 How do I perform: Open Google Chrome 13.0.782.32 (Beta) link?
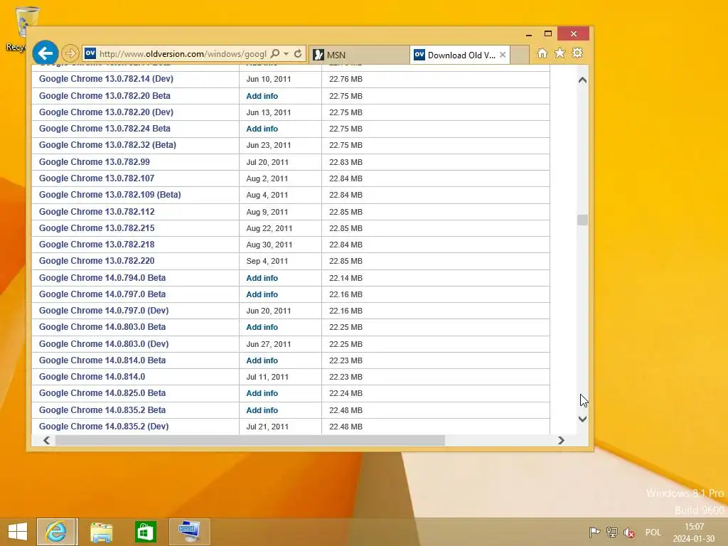[108, 145]
